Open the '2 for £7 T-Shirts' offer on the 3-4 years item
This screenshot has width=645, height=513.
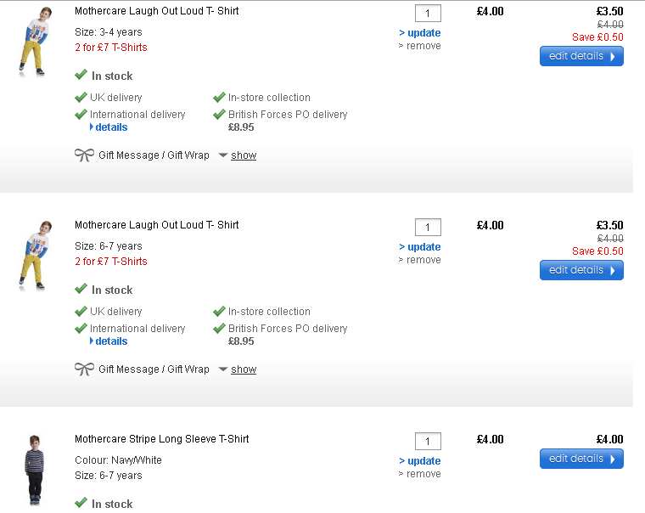click(111, 48)
